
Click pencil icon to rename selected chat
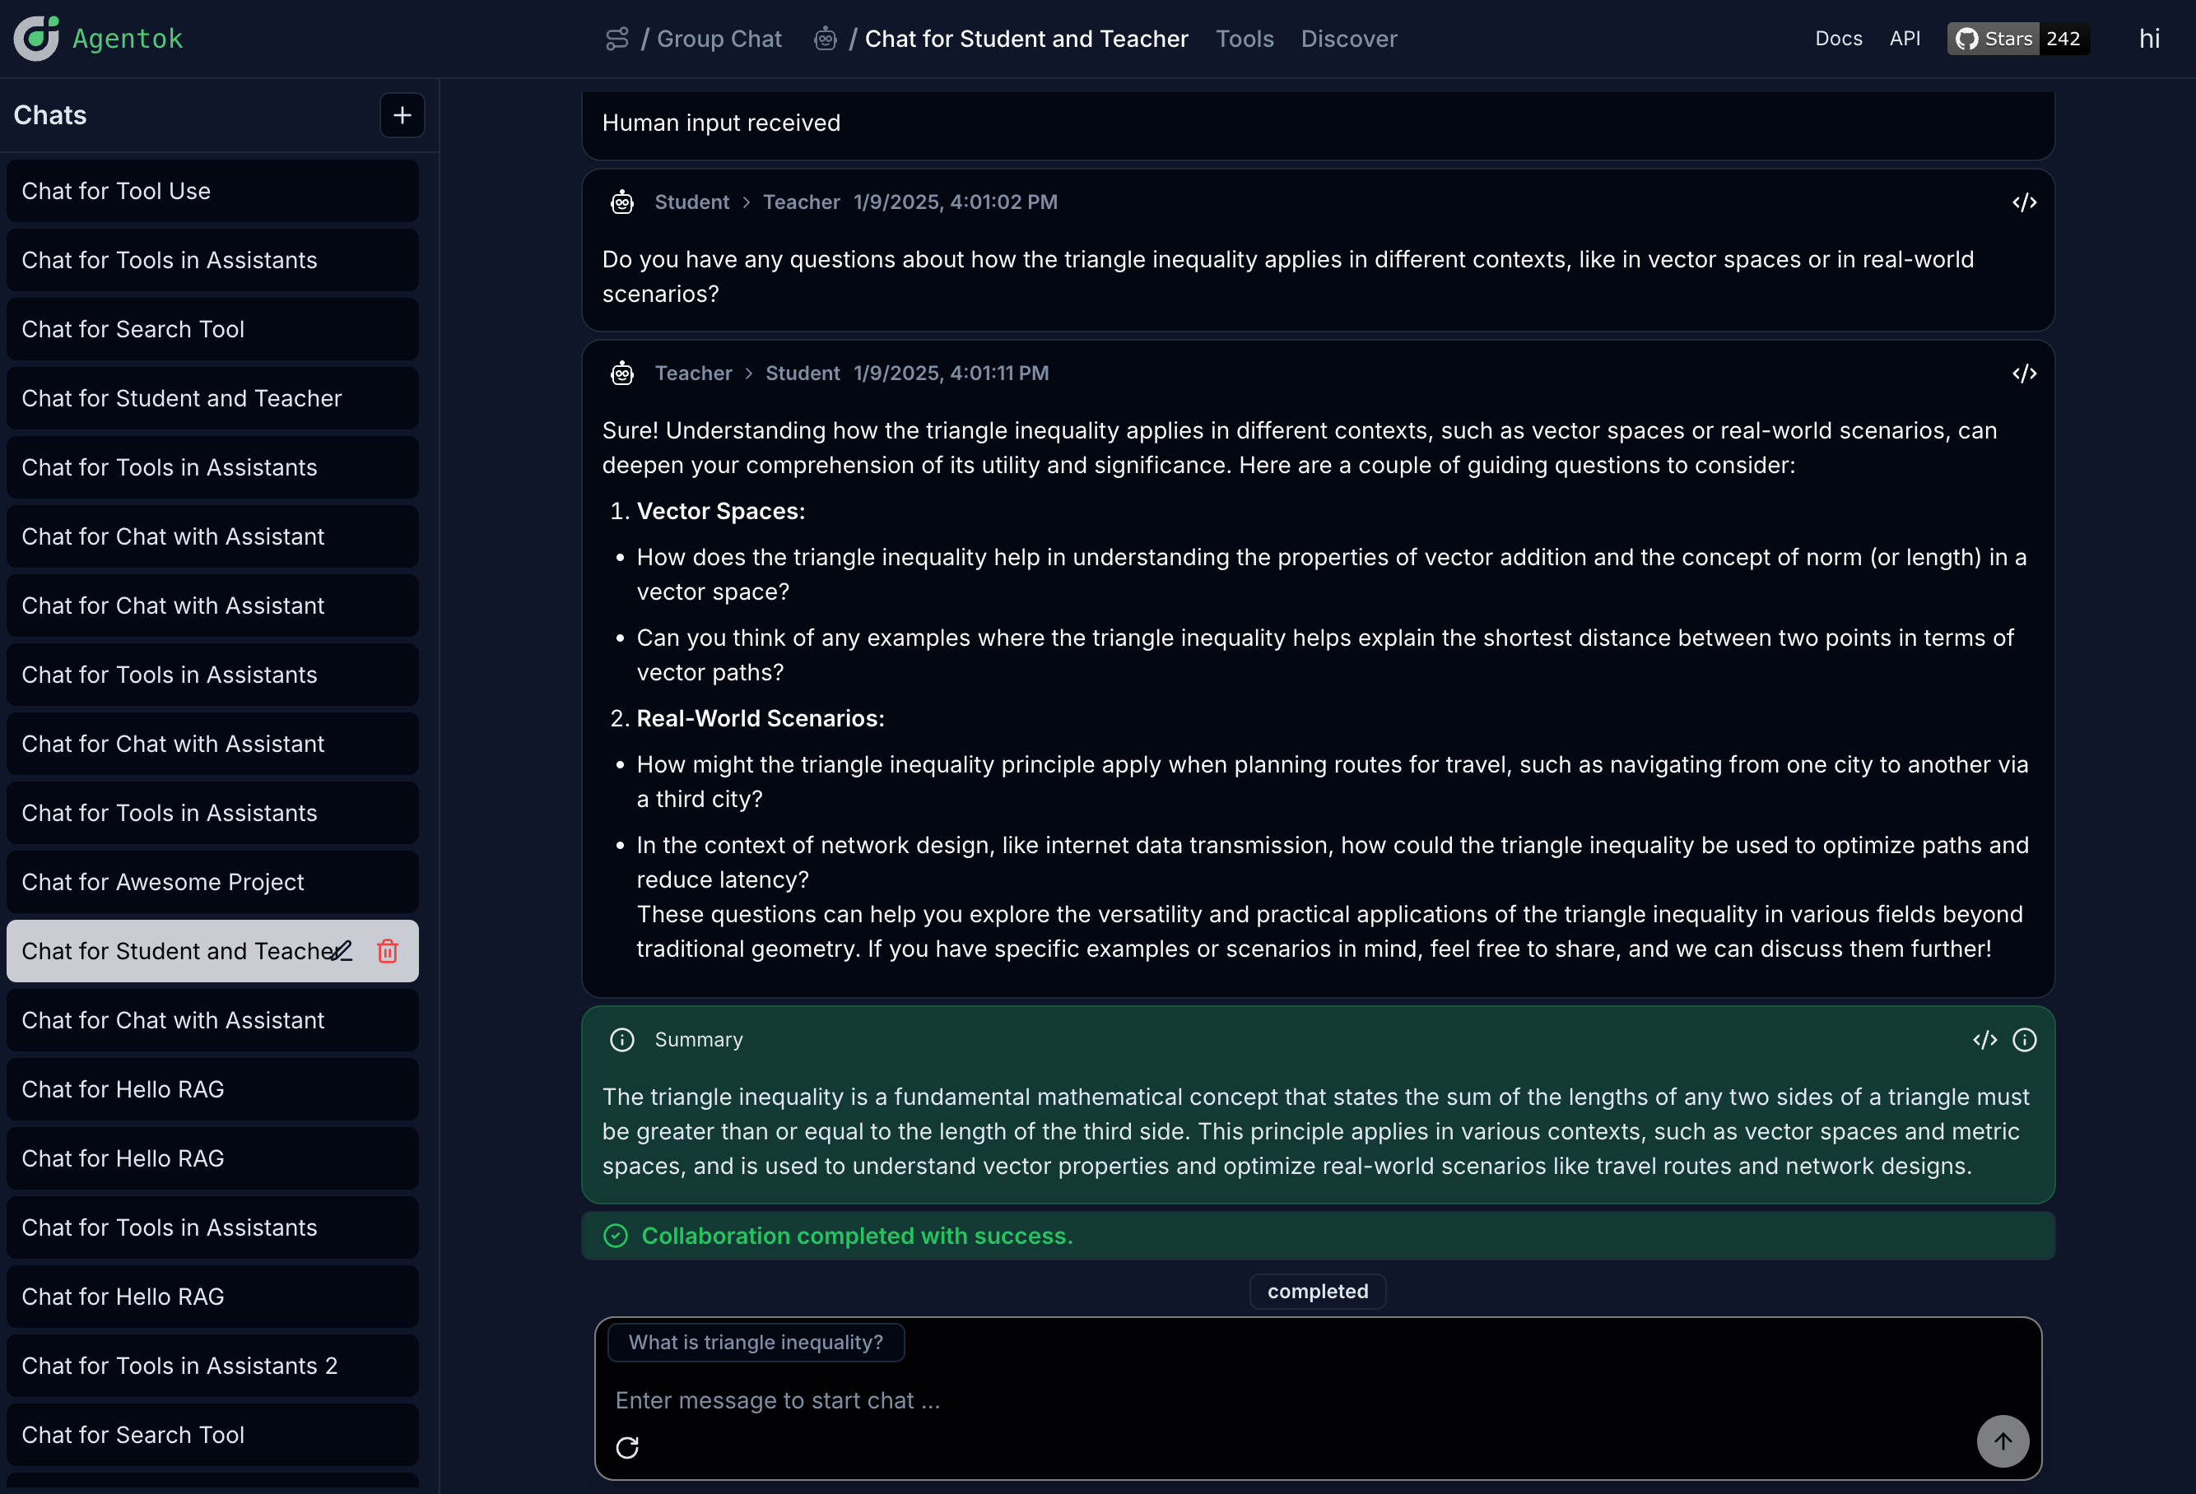(341, 951)
